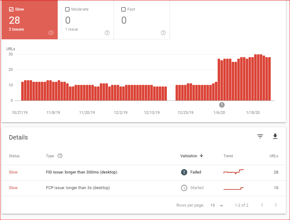Click annotation marker 1 on chart timeline

click(x=222, y=105)
